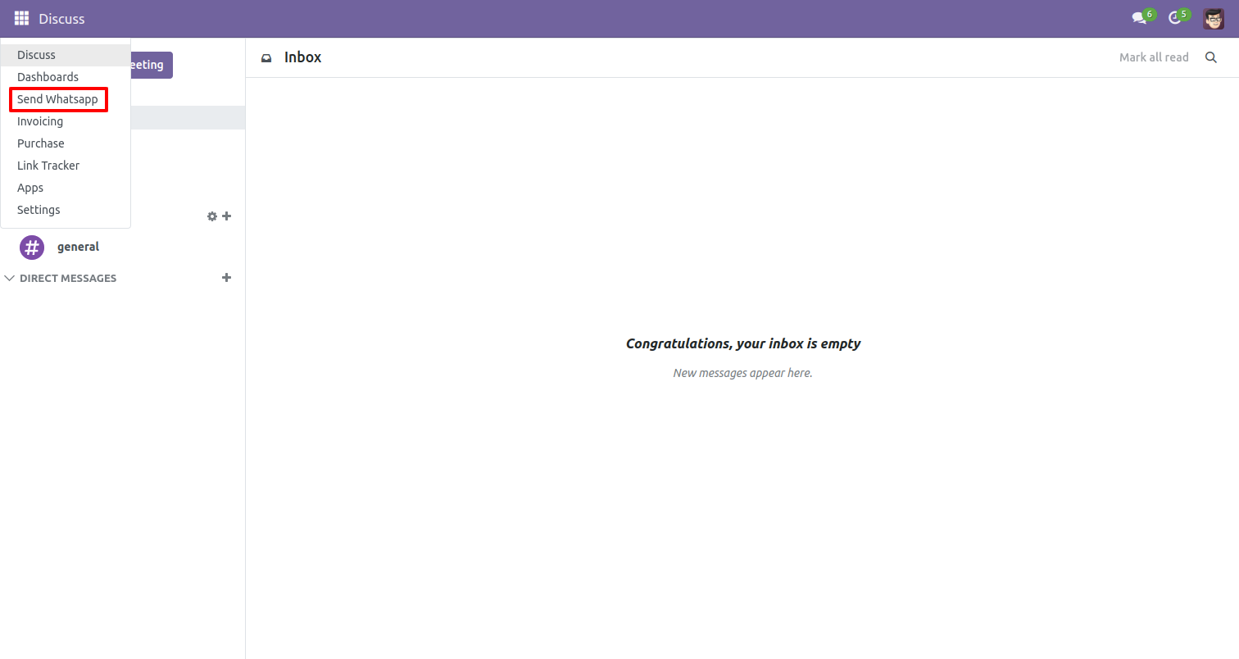Search messages with the magnifier icon
Viewport: 1239px width, 659px height.
(1210, 57)
